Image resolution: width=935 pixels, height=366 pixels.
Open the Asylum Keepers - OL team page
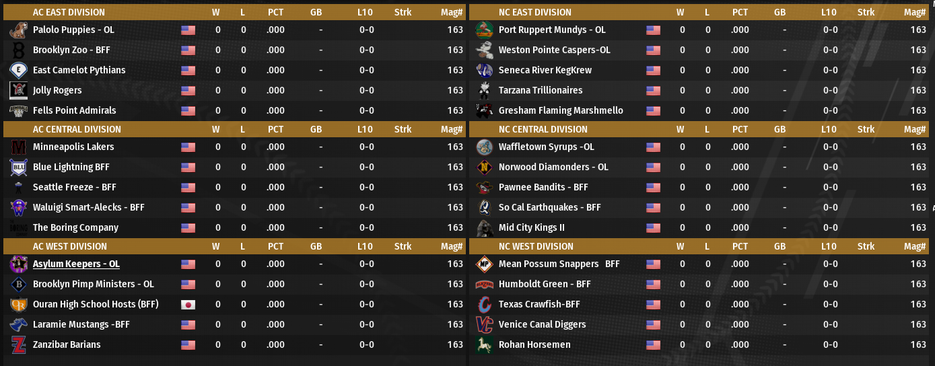(76, 264)
